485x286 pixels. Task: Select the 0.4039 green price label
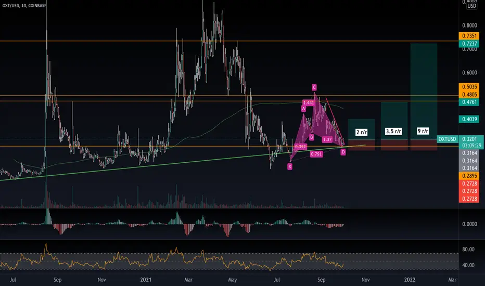(469, 119)
